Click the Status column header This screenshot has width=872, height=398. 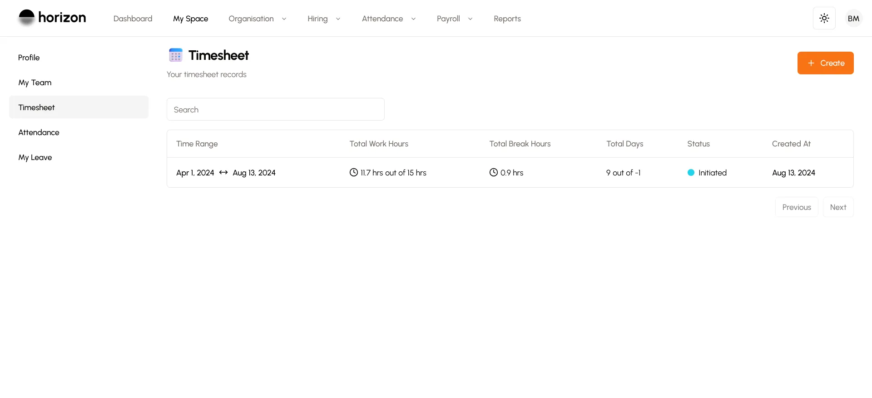[698, 144]
